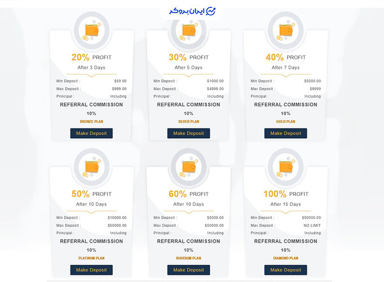Click the Bronze Plan wallet icon
The image size is (384, 282).
pos(91,31)
